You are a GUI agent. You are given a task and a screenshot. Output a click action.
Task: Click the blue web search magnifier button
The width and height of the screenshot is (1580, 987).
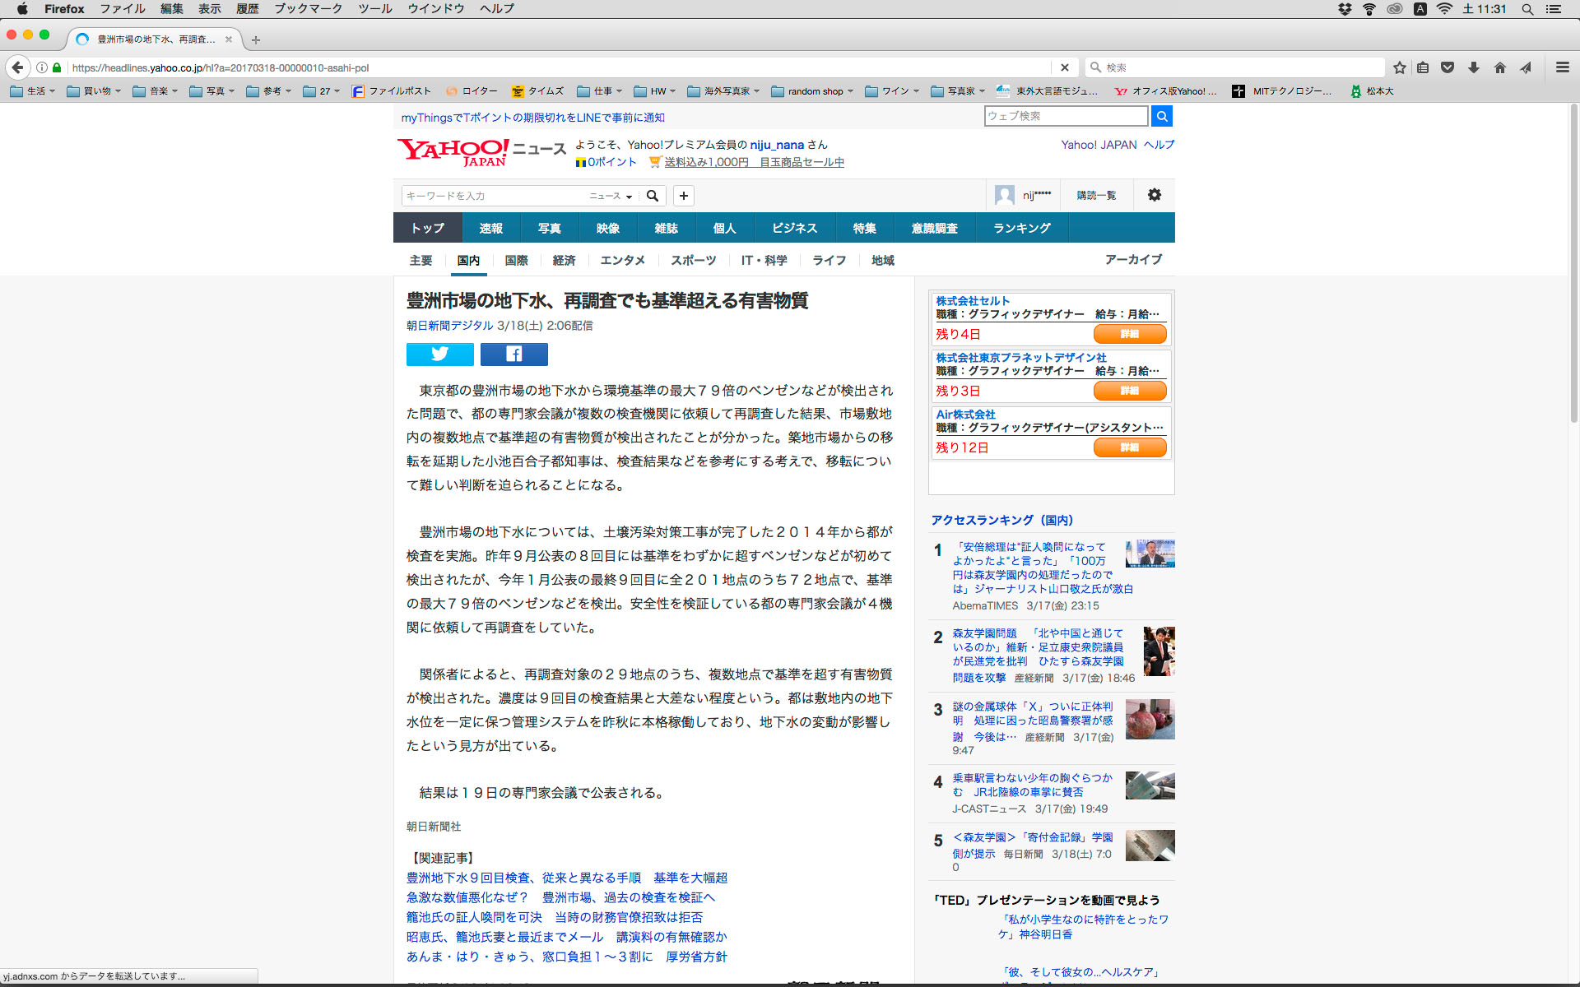[1161, 117]
